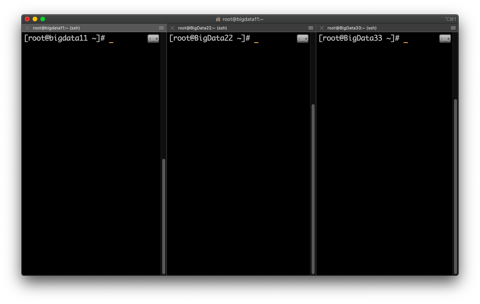The height and width of the screenshot is (304, 480).
Task: Click the BigData33 pane scrollbar thumb
Action: coord(456,187)
